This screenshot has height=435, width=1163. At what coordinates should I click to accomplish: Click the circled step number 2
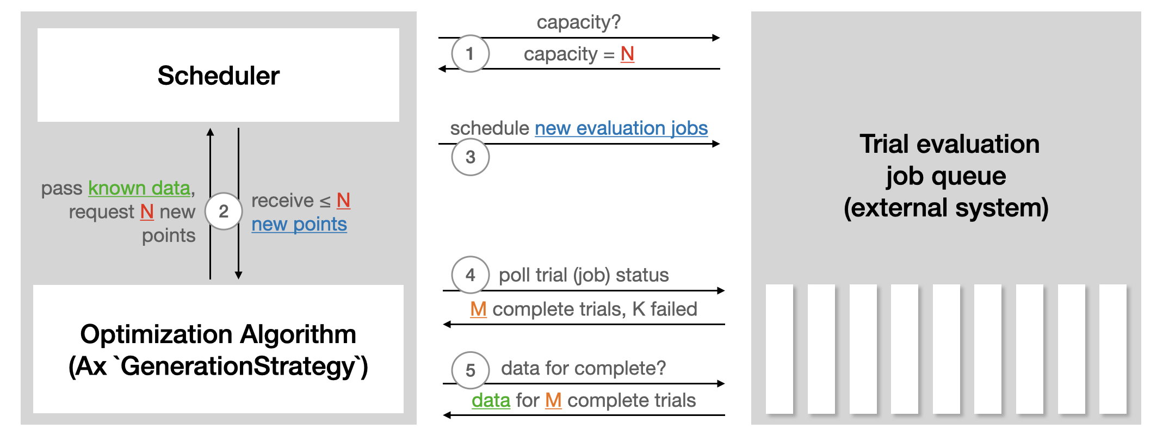224,212
